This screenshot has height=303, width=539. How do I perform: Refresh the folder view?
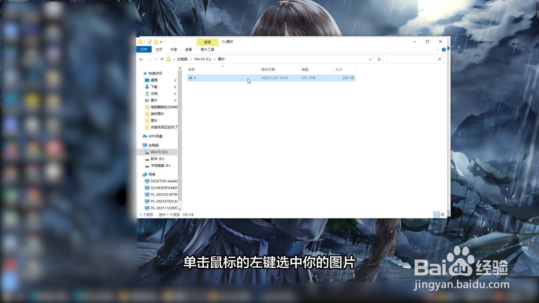pyautogui.click(x=379, y=60)
